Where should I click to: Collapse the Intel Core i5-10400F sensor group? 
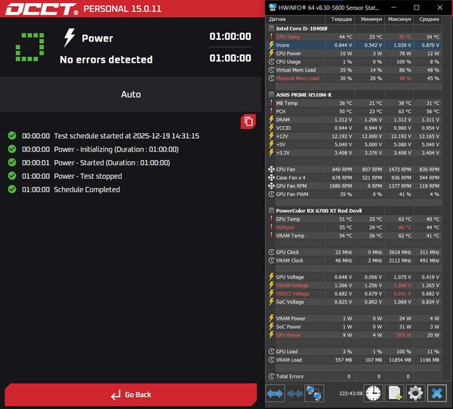(271, 29)
